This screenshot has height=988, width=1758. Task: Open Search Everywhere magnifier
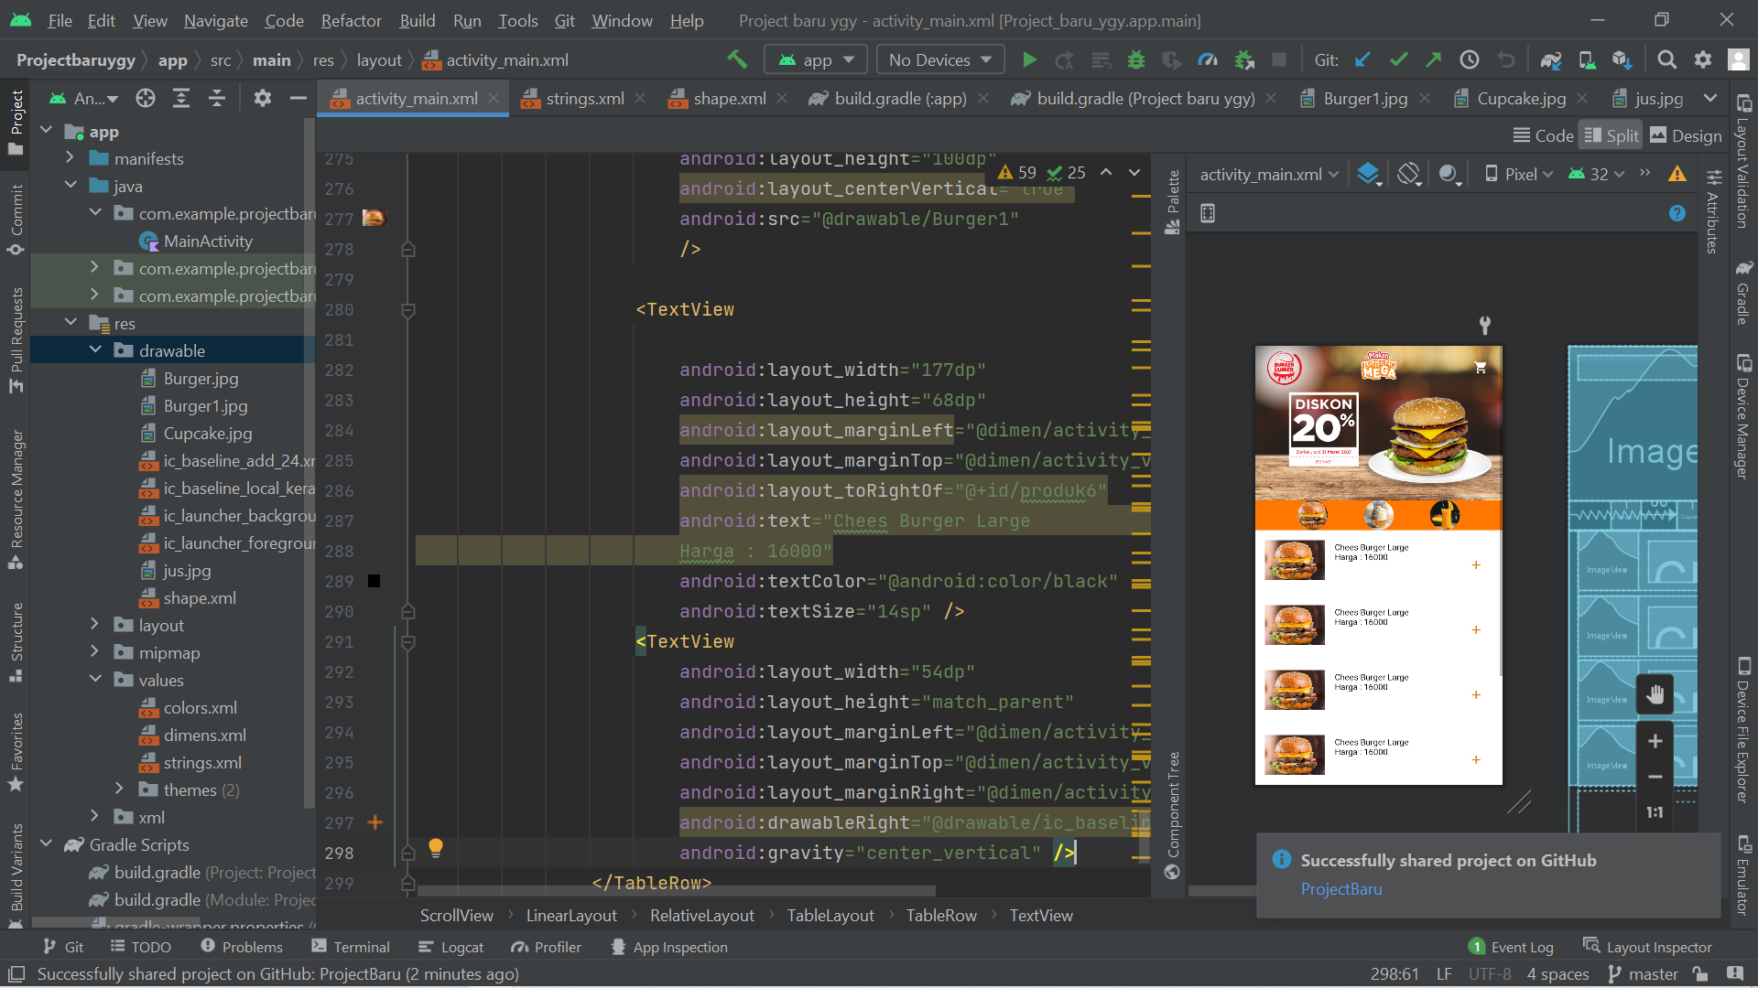tap(1666, 59)
